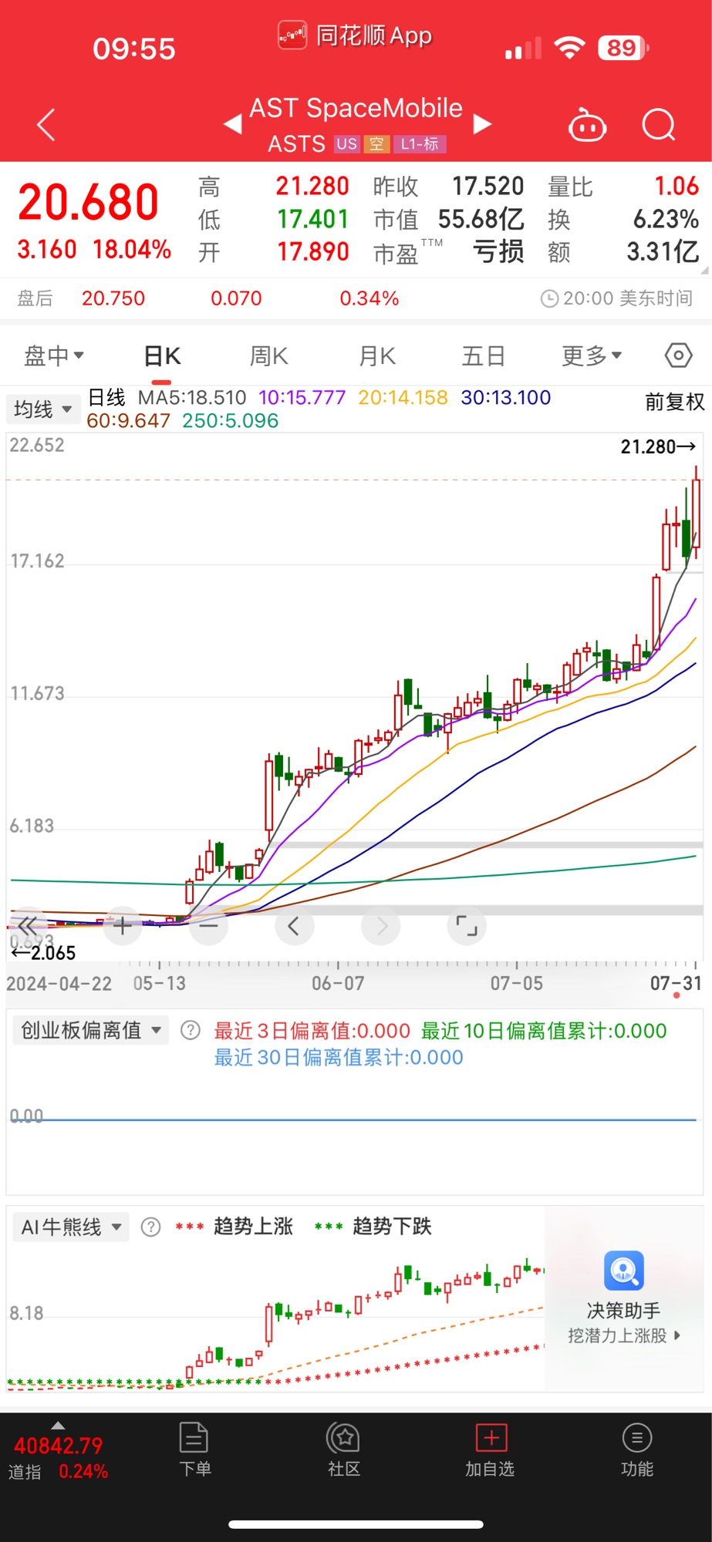Expand the index bar arrow above 道指

point(58,1426)
